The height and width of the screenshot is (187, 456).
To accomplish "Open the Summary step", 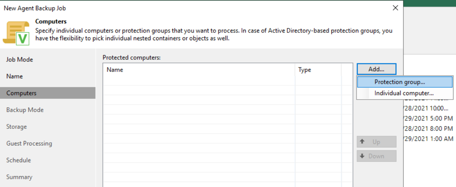I will click(19, 177).
